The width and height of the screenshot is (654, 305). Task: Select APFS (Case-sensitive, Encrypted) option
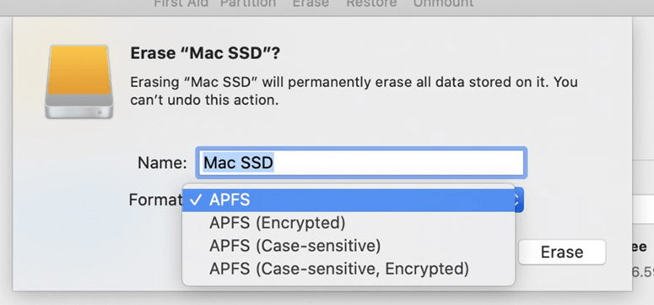pos(349,269)
